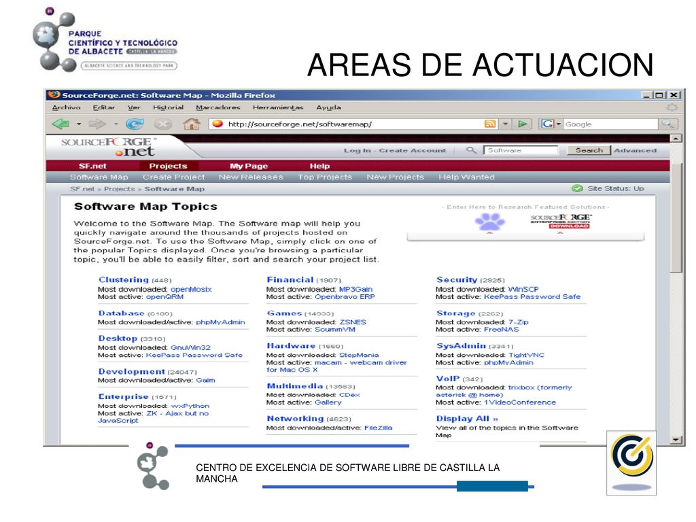Screen dimensions: 696x522
Task: Click the scrollbar up arrow
Action: tap(676, 139)
